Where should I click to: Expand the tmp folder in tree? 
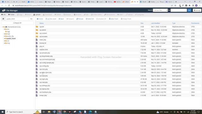(x=4, y=43)
